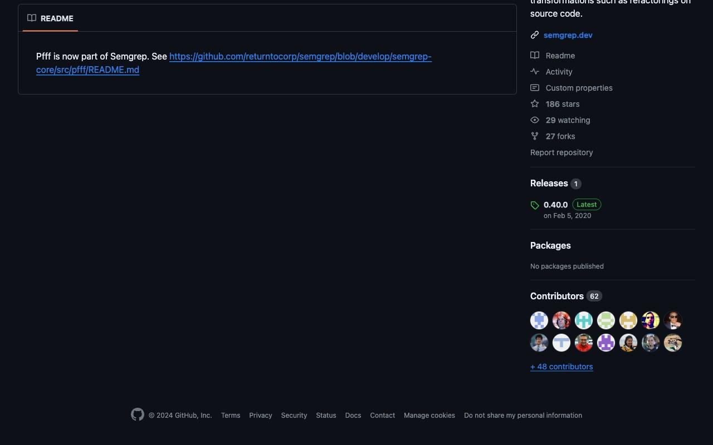Open the Contact footer link
The image size is (713, 445).
coord(383,416)
